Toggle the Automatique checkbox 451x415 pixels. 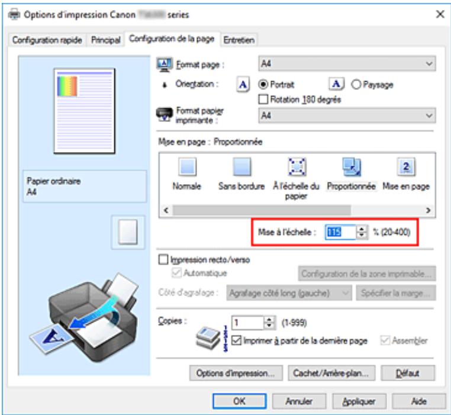(176, 272)
